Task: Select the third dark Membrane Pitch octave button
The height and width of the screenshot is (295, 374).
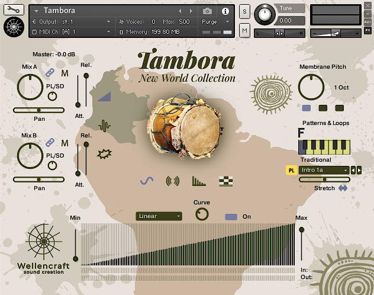Action: (340, 108)
